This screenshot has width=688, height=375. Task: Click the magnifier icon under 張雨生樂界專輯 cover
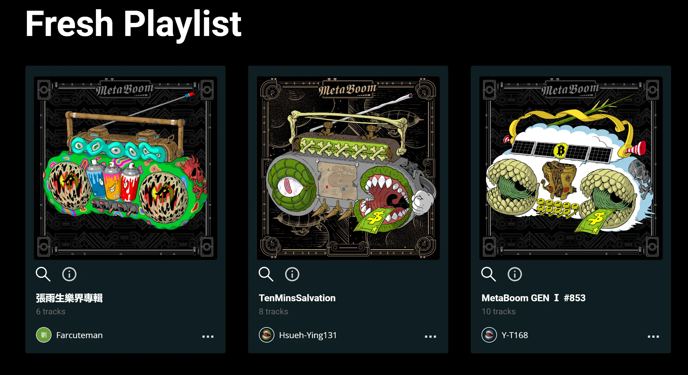coord(43,274)
